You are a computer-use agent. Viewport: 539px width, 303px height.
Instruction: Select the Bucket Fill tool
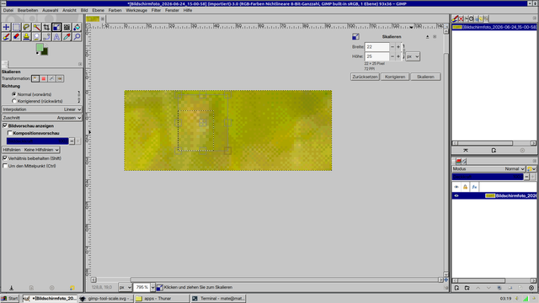77,27
